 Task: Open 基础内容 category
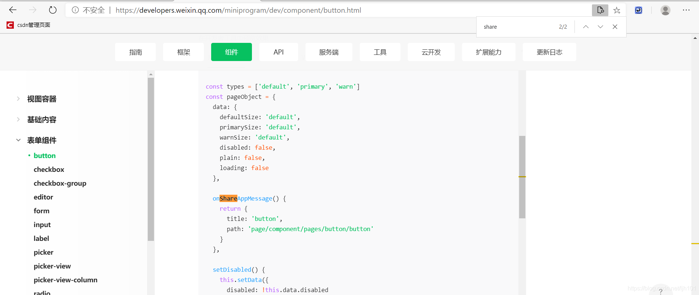coord(42,120)
